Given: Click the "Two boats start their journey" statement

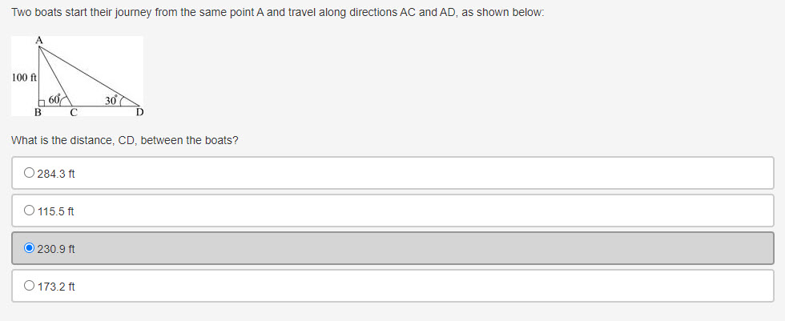Looking at the screenshot, I should coord(277,15).
